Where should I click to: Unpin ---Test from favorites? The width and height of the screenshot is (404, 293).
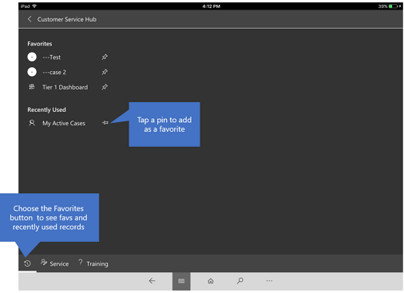point(105,57)
